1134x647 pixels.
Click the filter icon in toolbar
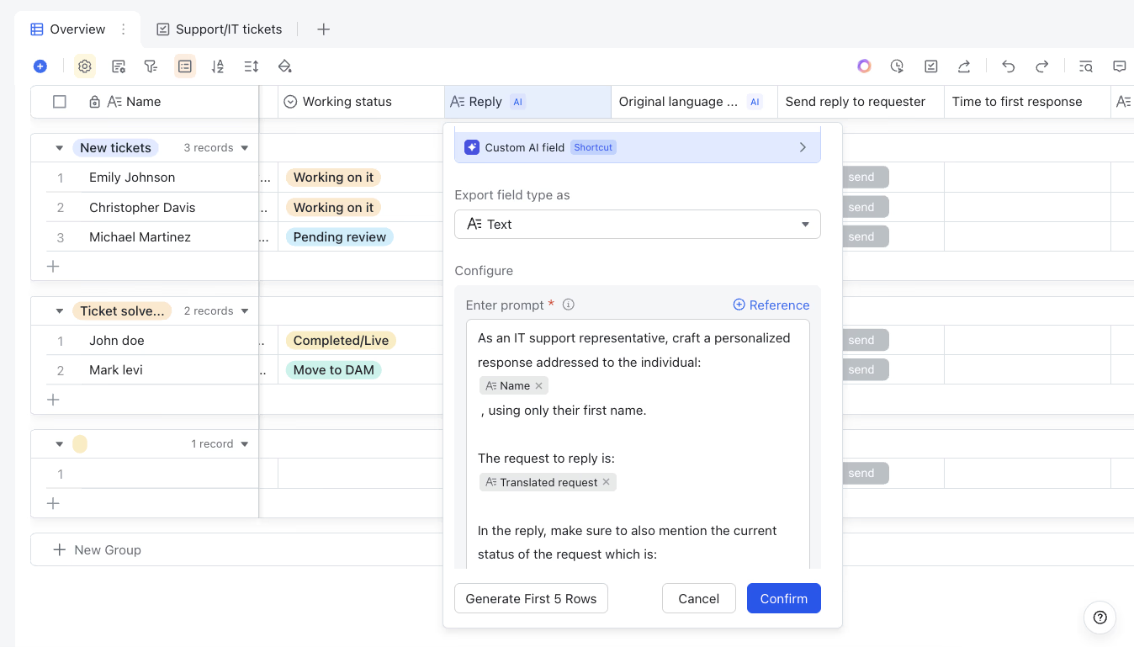pyautogui.click(x=151, y=66)
